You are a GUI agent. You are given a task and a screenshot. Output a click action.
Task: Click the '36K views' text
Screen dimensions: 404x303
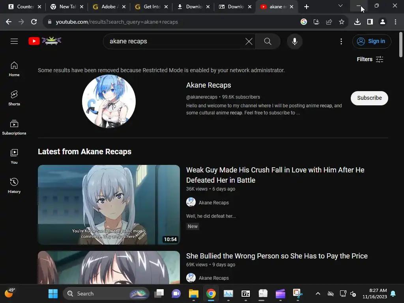(x=197, y=189)
